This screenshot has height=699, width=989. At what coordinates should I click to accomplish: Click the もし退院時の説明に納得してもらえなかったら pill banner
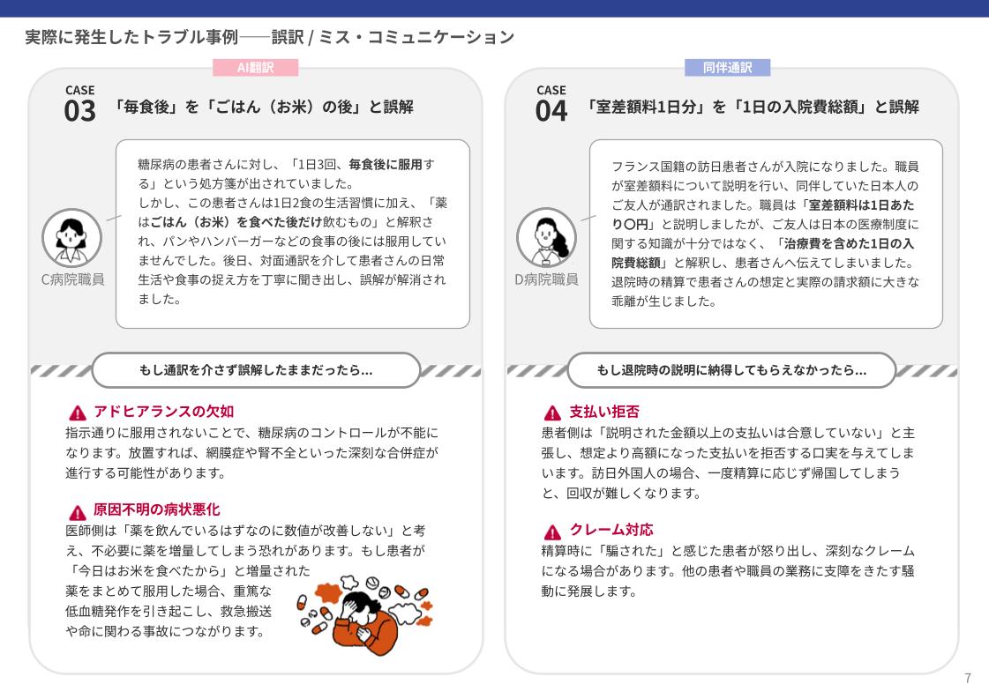pos(731,370)
